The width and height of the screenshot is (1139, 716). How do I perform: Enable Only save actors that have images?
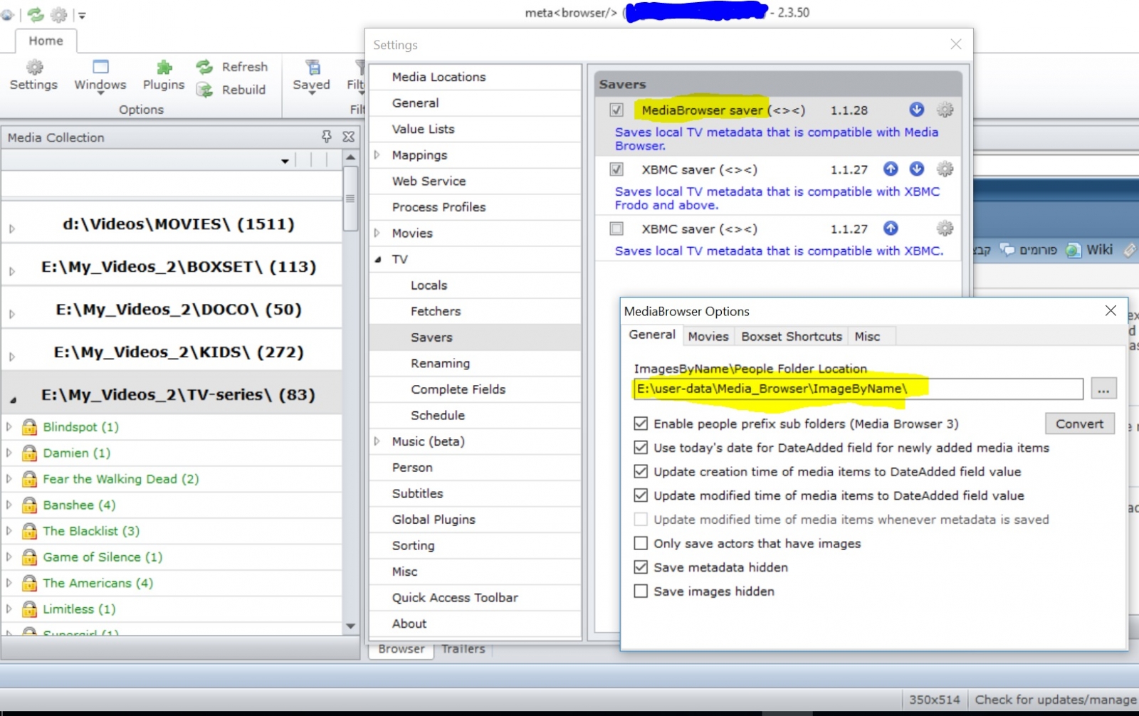tap(641, 543)
